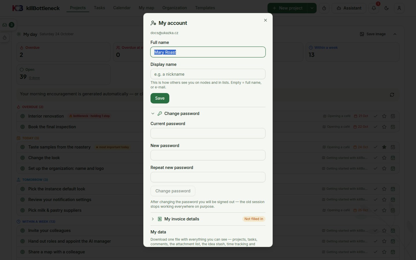Screen dimensions: 416x260
Task: Click the '0 done' link
Action: 34,78
